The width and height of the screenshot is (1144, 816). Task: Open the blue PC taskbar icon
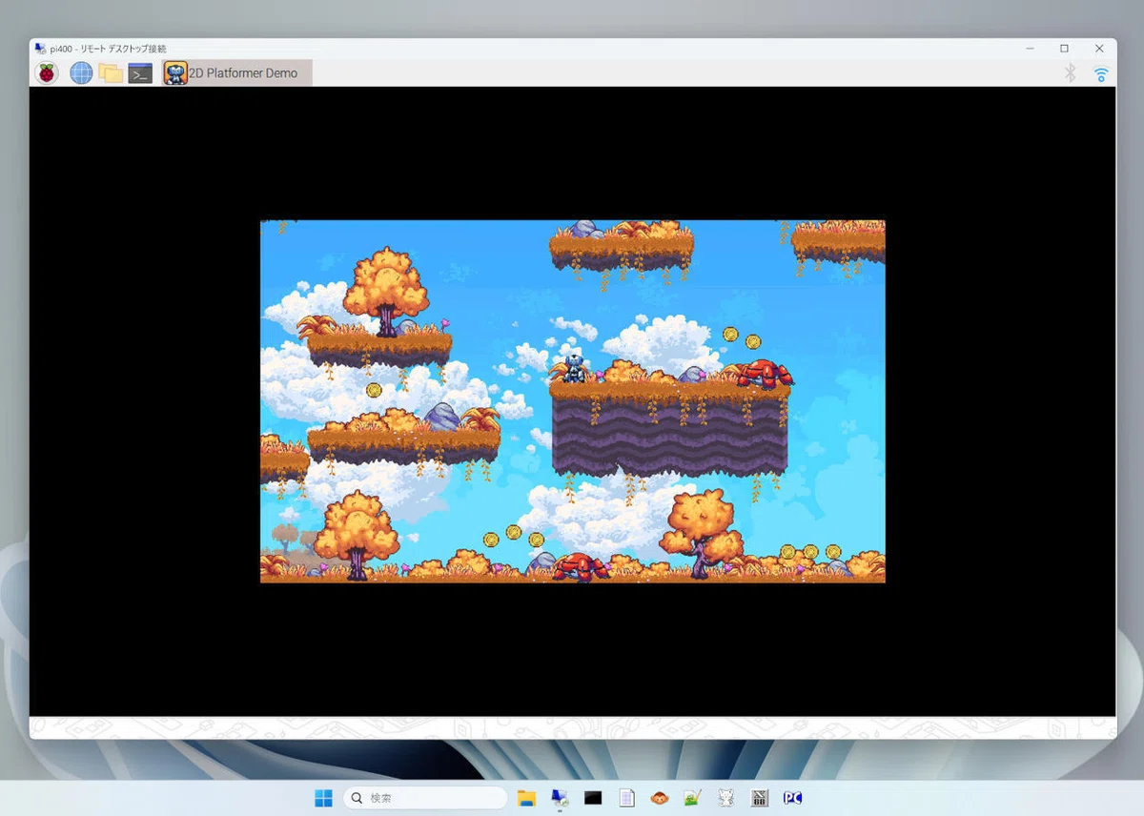click(792, 797)
